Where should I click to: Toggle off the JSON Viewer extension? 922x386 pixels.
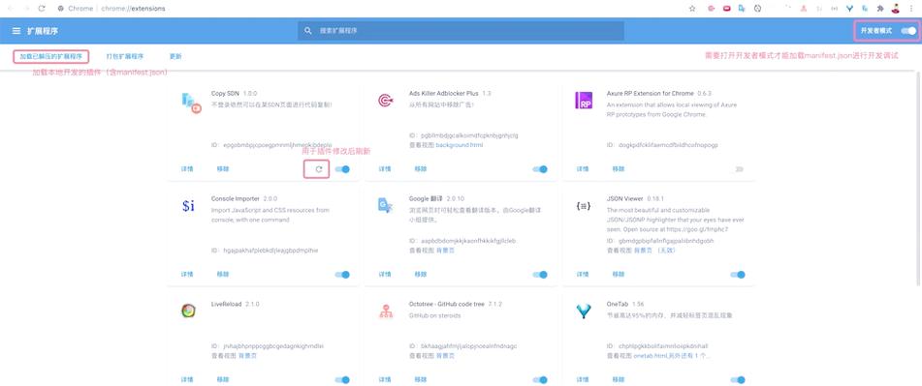[738, 275]
